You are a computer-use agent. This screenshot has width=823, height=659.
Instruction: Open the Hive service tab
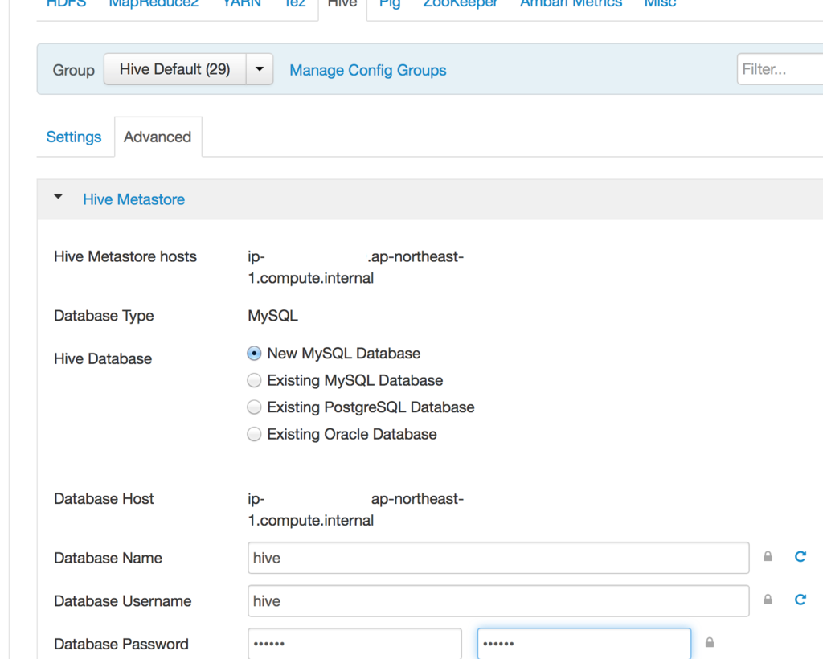(x=342, y=3)
